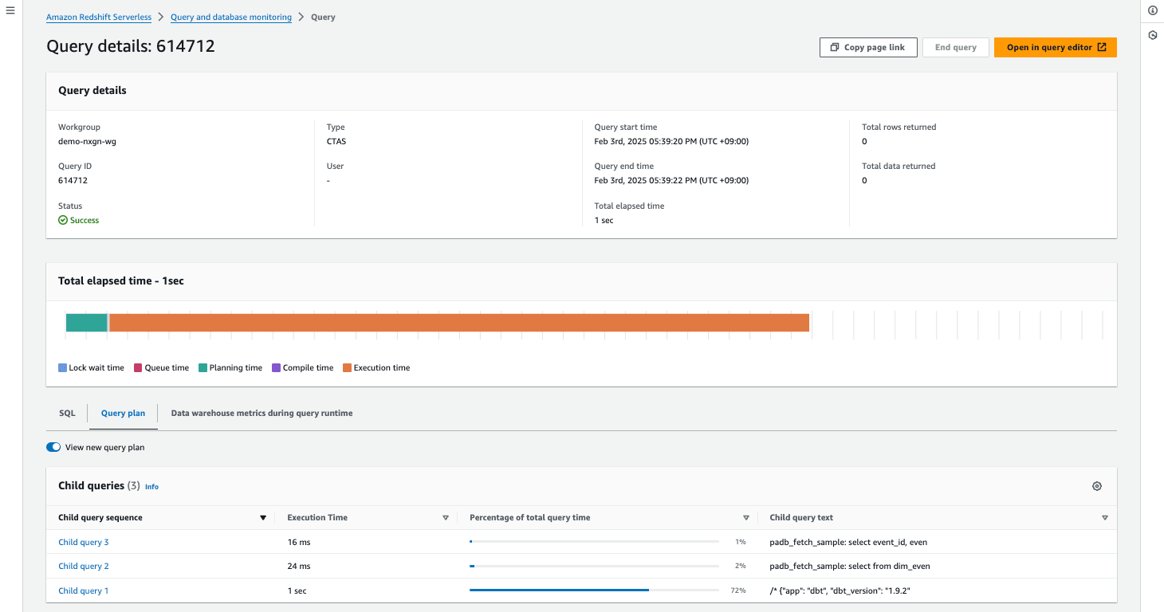Open Query and database monitoring breadcrumb
Viewport: 1164px width, 612px height.
pos(231,17)
